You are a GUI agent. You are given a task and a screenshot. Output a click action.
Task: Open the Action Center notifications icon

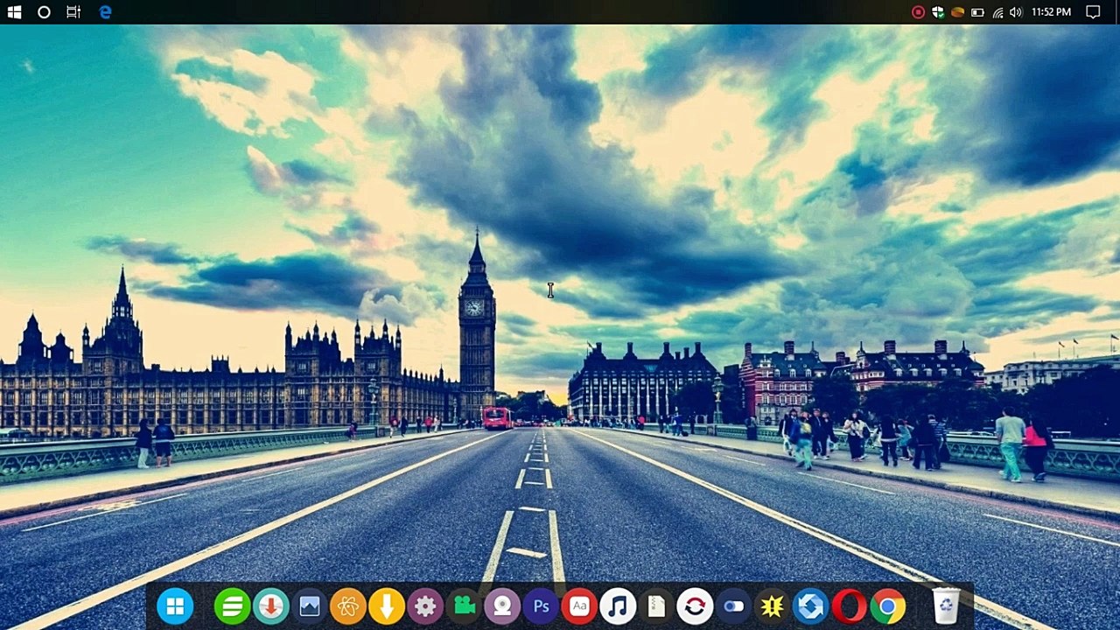pyautogui.click(x=1093, y=12)
